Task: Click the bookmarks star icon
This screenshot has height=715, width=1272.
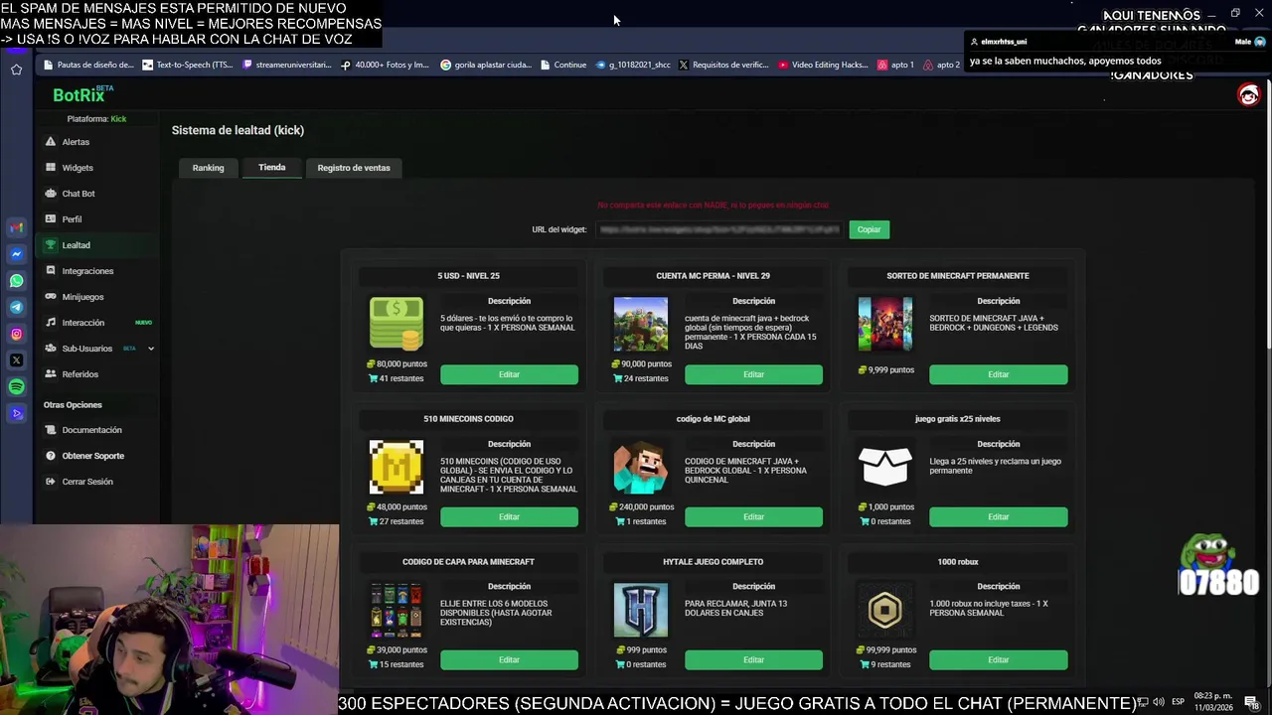Action: click(x=16, y=70)
